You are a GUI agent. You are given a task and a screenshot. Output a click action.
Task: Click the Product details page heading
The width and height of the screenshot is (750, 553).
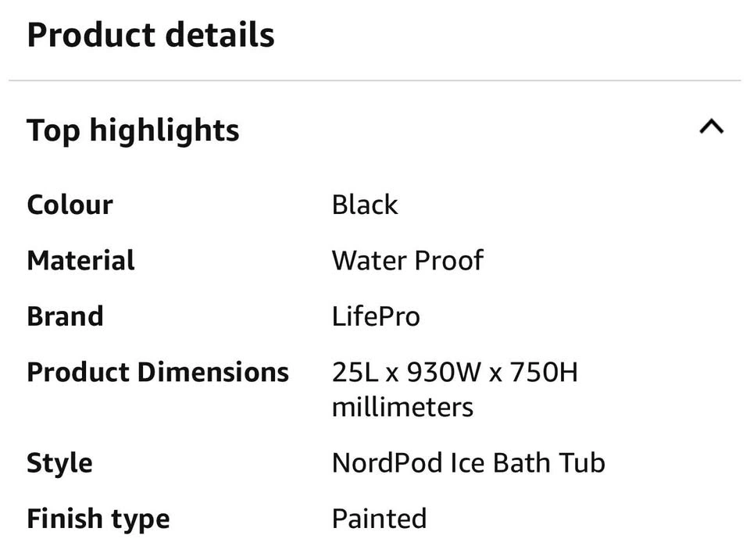coord(151,36)
